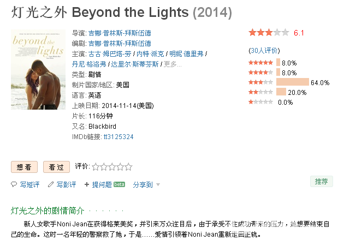The height and width of the screenshot is (252, 344).
Task: Open the 30人评价 ratings link
Action: [x=264, y=51]
